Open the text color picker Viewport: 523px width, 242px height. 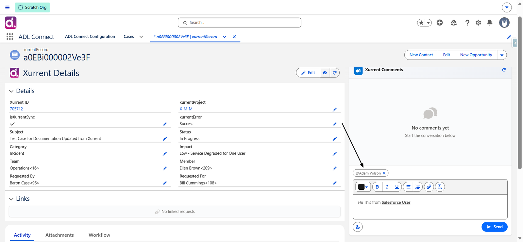click(363, 187)
